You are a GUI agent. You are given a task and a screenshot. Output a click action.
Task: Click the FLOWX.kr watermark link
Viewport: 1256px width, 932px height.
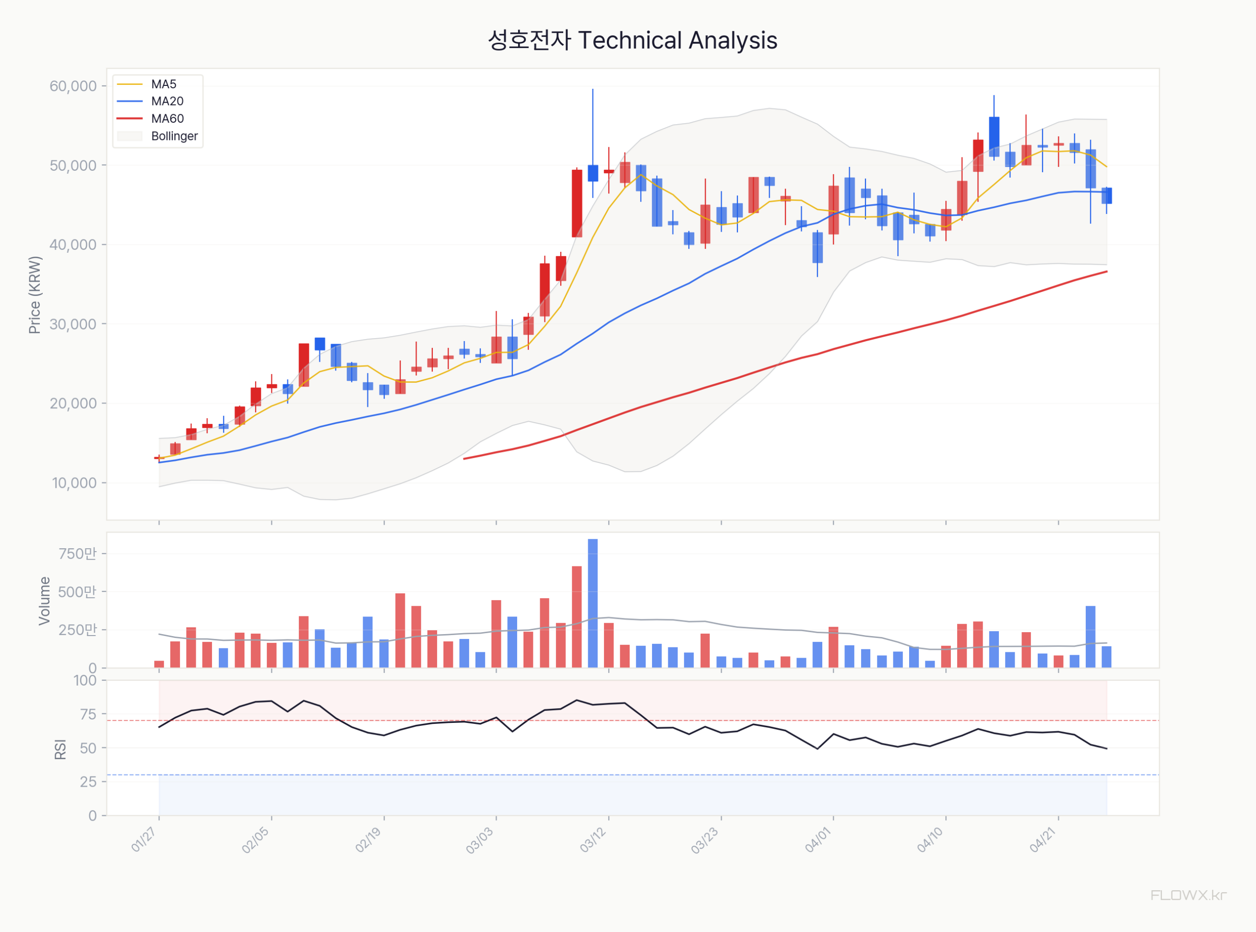(1188, 895)
